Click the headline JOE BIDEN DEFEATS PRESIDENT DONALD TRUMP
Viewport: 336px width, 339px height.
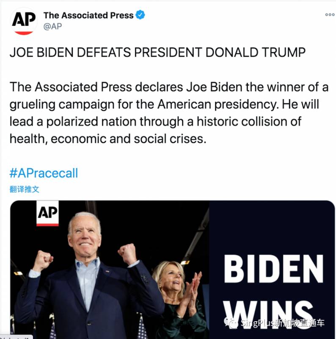[x=157, y=53]
